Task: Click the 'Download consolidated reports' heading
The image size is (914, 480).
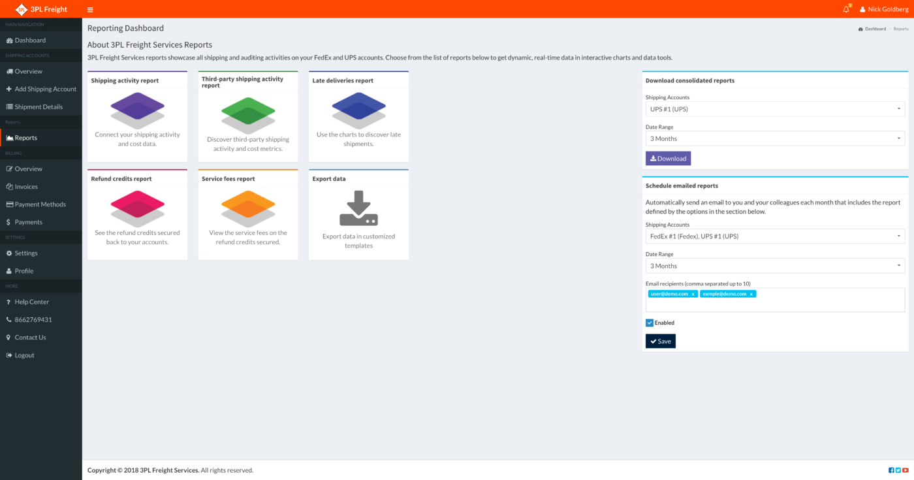Action: point(690,81)
